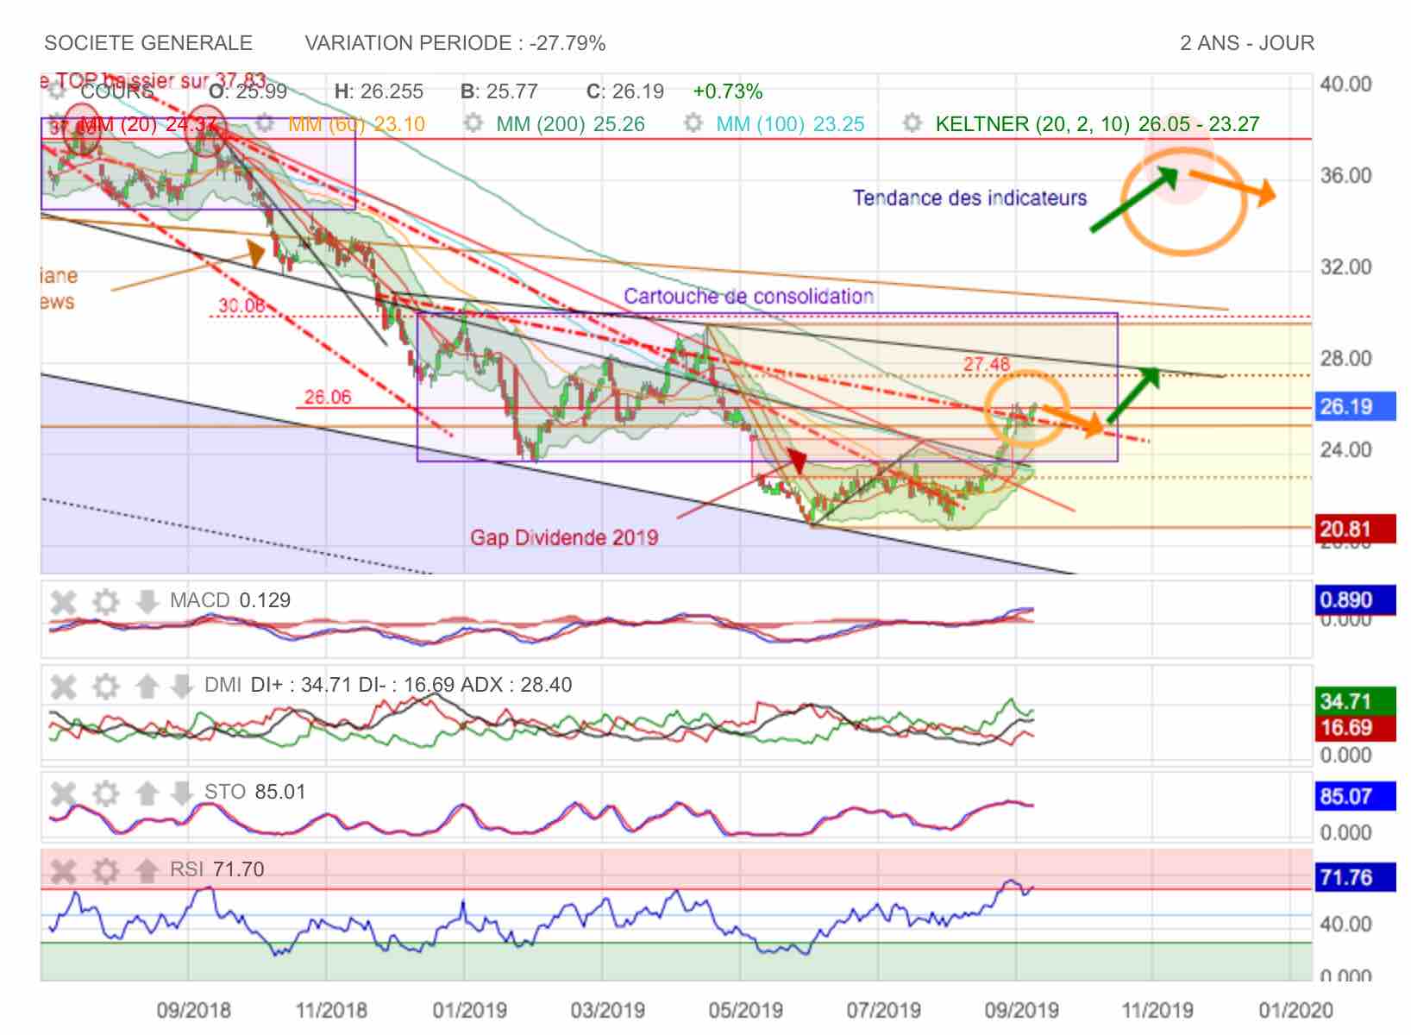Remove the MACD indicator panel
The height and width of the screenshot is (1035, 1411).
(x=63, y=601)
